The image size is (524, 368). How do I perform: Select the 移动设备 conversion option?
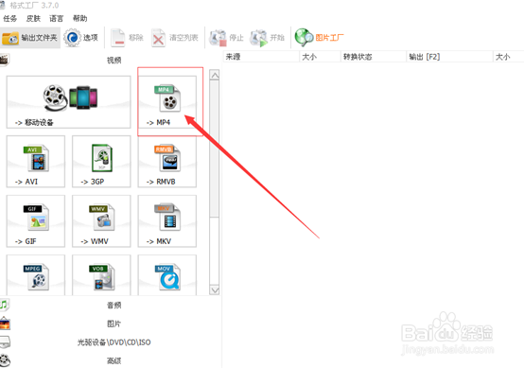[x=68, y=102]
